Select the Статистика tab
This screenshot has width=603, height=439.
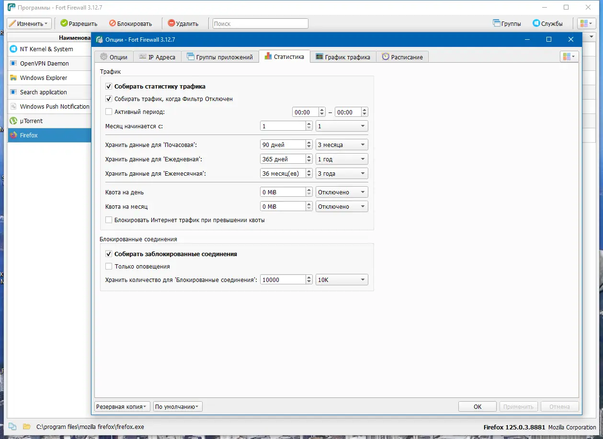tap(284, 56)
